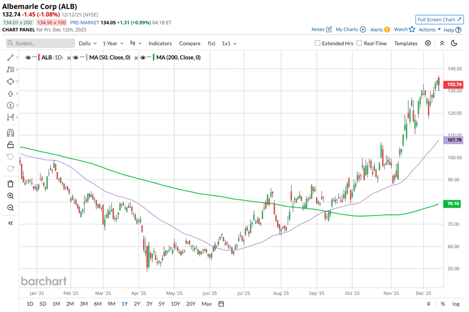This screenshot has height=312, width=469.
Task: Expand bottom panel double-down chevron
Action: point(428,303)
